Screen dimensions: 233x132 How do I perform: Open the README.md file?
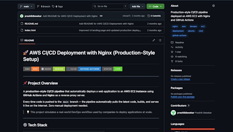pyautogui.click(x=31, y=24)
